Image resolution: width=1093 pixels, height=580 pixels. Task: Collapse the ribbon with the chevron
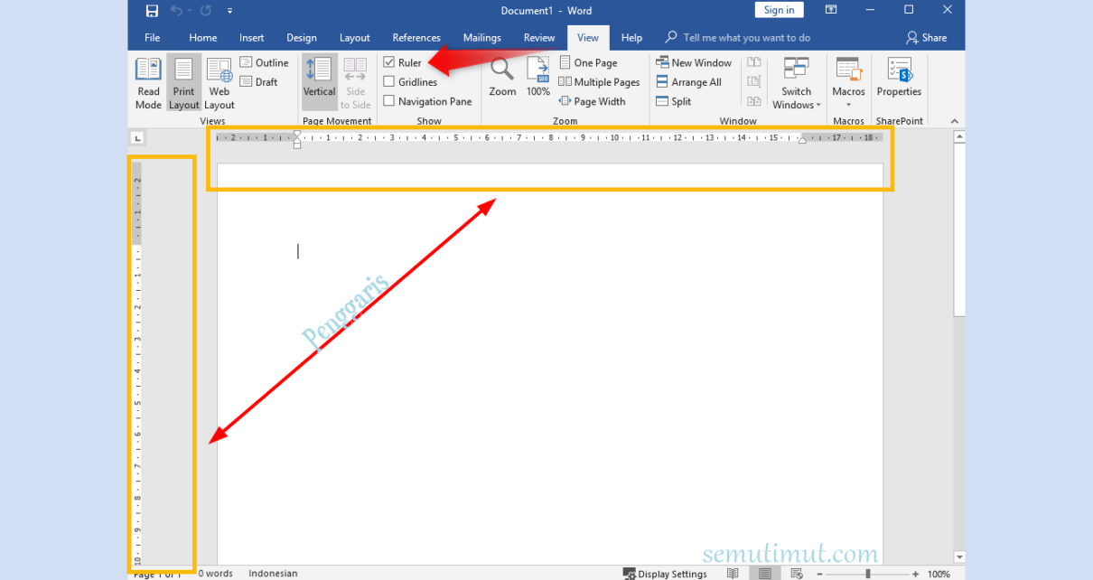pyautogui.click(x=954, y=121)
